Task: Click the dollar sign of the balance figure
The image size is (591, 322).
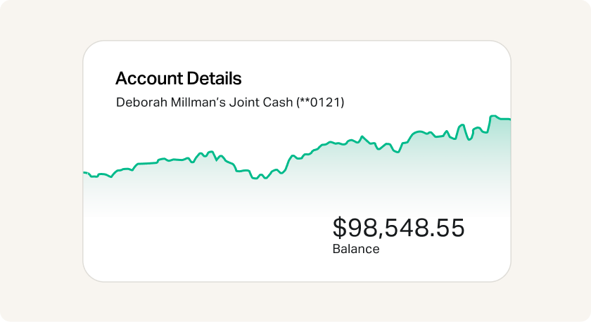Action: click(x=339, y=228)
